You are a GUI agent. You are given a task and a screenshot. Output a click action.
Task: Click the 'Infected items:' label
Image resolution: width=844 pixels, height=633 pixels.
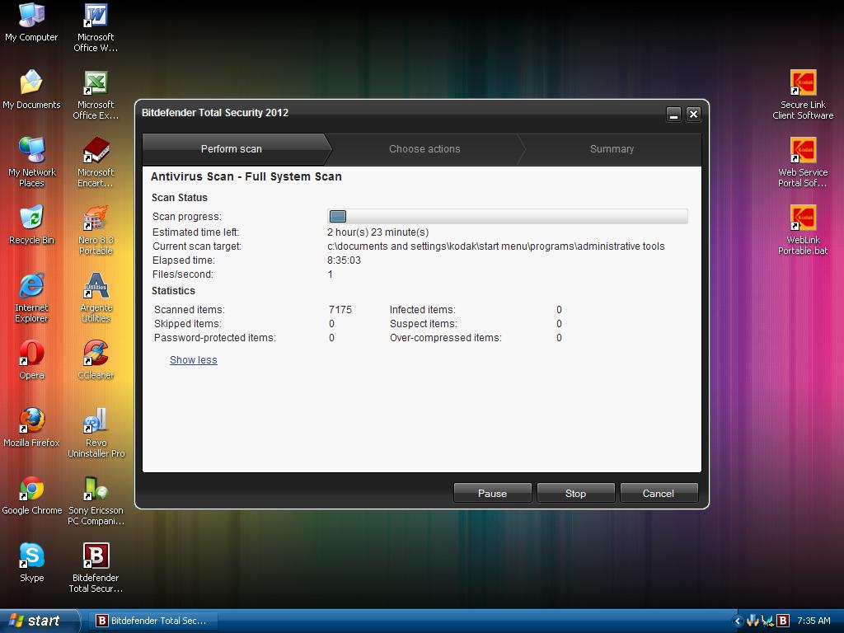point(423,310)
